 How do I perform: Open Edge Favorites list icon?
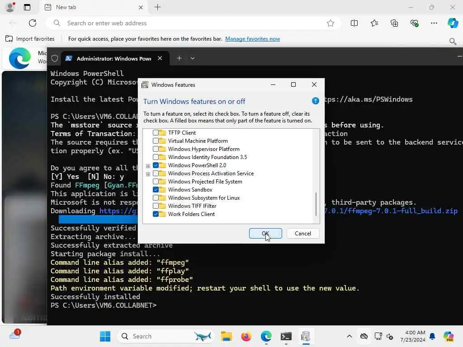coord(374,23)
